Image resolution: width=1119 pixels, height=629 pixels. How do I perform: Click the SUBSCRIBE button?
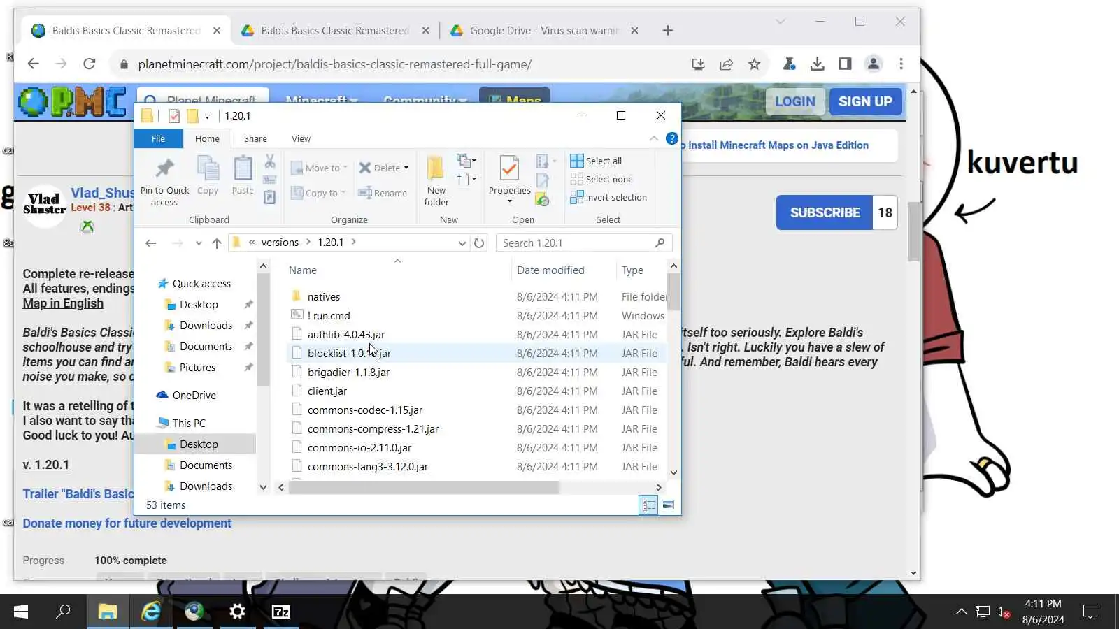[x=825, y=212]
